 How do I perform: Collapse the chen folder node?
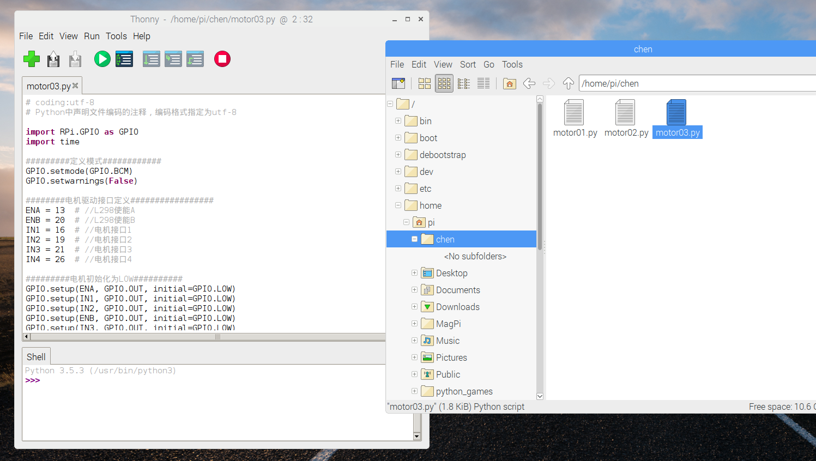tap(414, 239)
